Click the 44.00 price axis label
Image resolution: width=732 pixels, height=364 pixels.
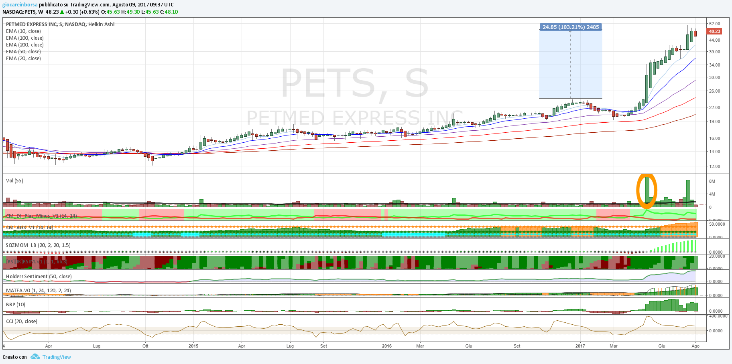tap(714, 40)
